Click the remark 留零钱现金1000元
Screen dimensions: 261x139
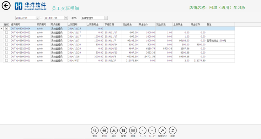pyautogui.click(x=217, y=40)
